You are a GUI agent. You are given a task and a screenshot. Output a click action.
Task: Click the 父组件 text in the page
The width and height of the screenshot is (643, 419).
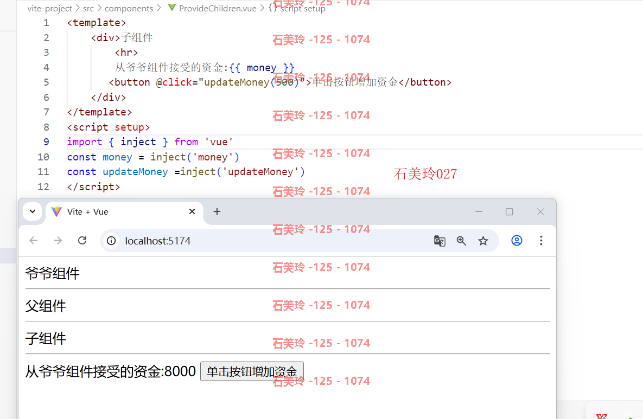[x=46, y=306]
